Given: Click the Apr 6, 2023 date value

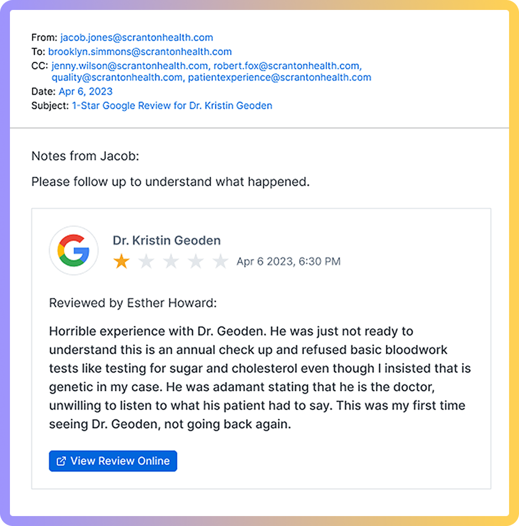Looking at the screenshot, I should point(86,91).
